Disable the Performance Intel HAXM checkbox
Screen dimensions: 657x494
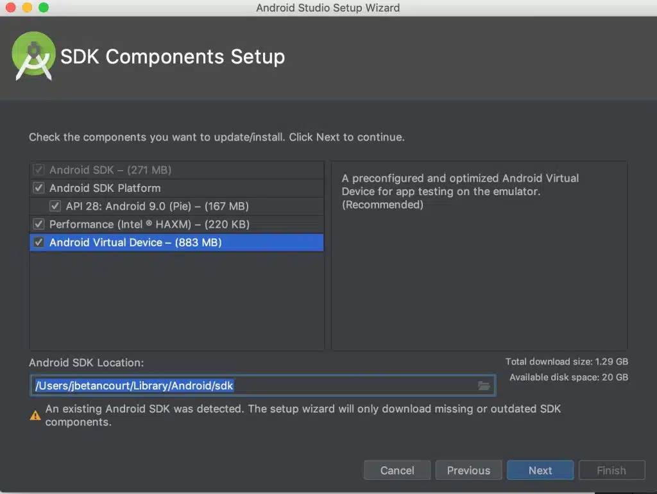click(39, 225)
